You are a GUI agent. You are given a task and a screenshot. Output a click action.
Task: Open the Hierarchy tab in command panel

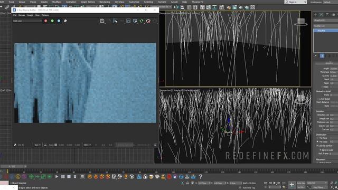point(327,15)
